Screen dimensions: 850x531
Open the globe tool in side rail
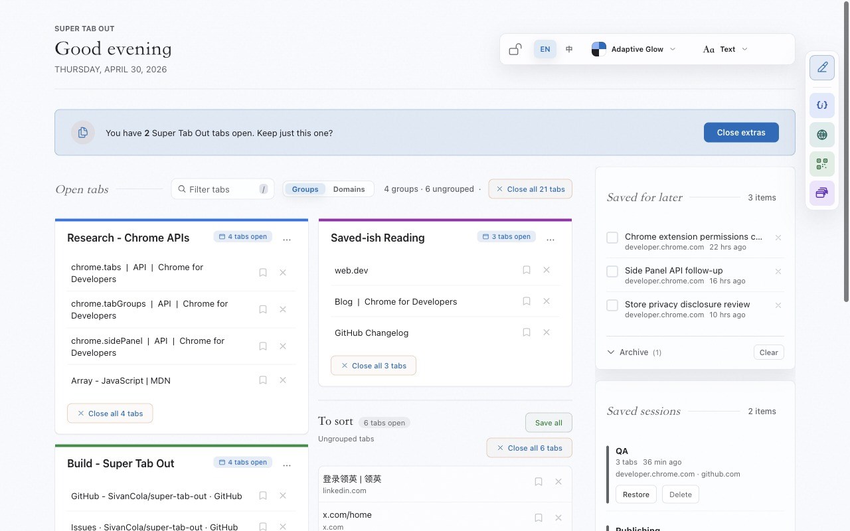coord(822,135)
